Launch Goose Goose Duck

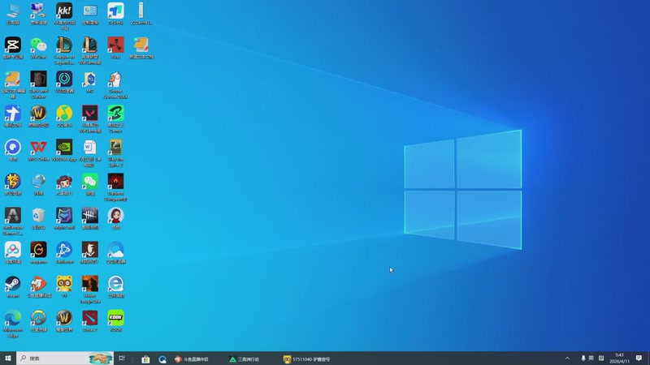[115, 84]
